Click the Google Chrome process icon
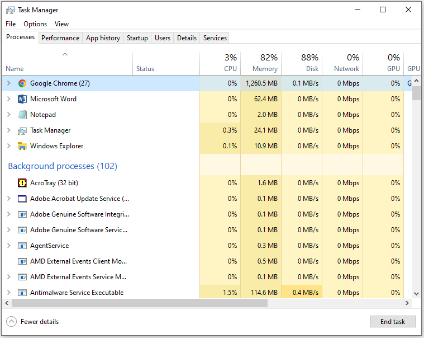 [x=22, y=83]
